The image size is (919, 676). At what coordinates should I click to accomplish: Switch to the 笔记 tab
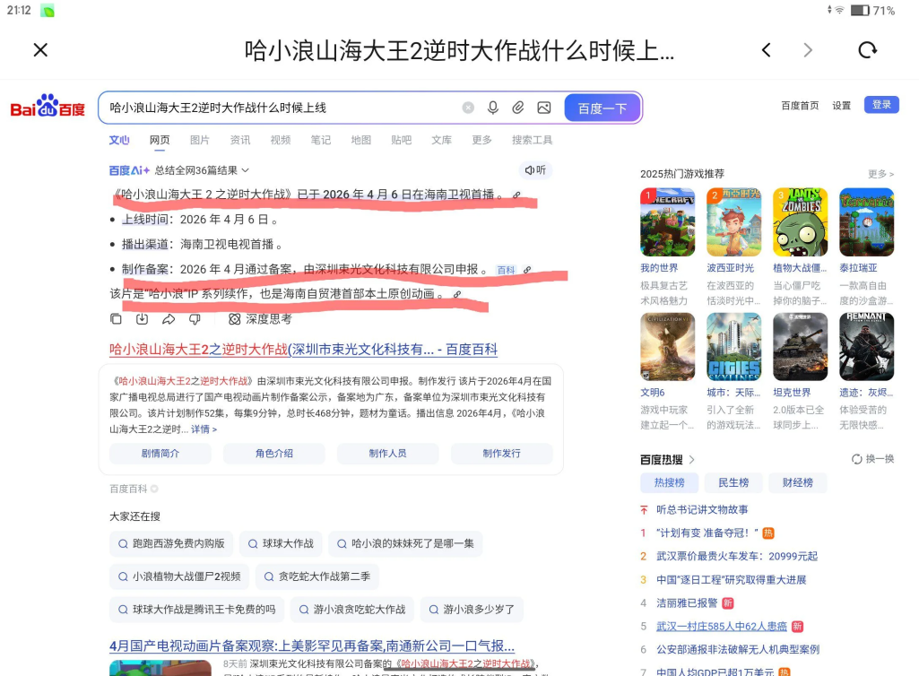tap(321, 140)
